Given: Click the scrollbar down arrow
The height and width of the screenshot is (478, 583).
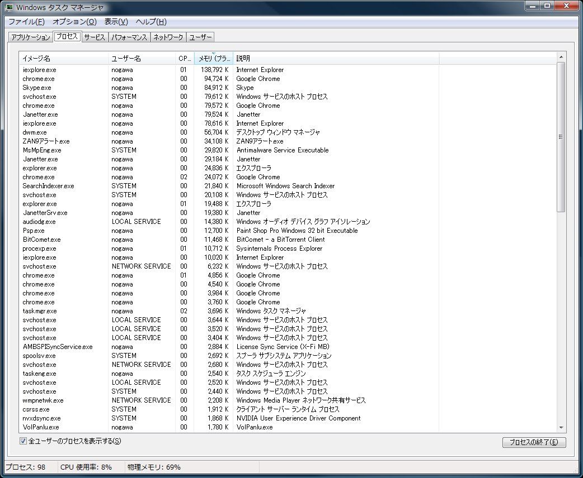Looking at the screenshot, I should point(561,428).
